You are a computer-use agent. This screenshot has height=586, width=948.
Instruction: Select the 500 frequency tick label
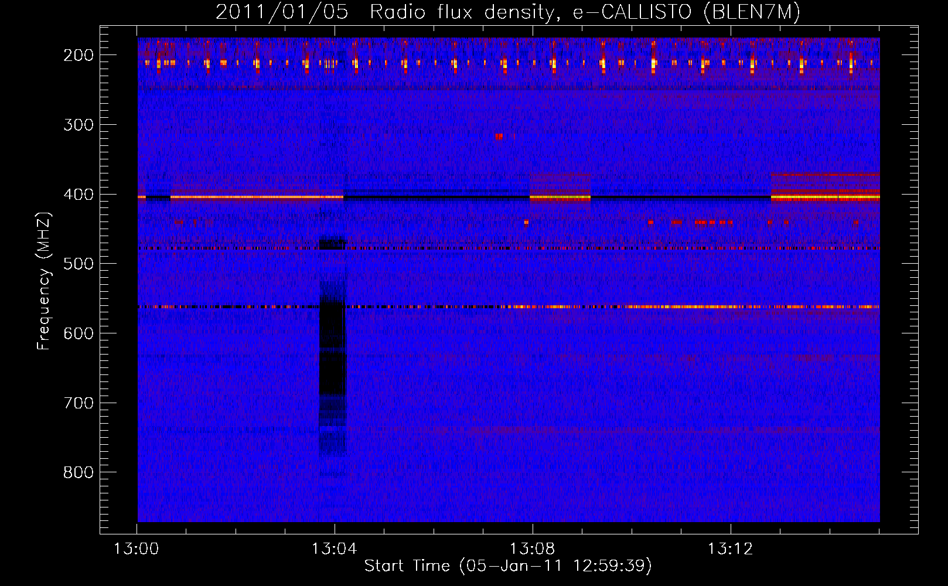[79, 264]
